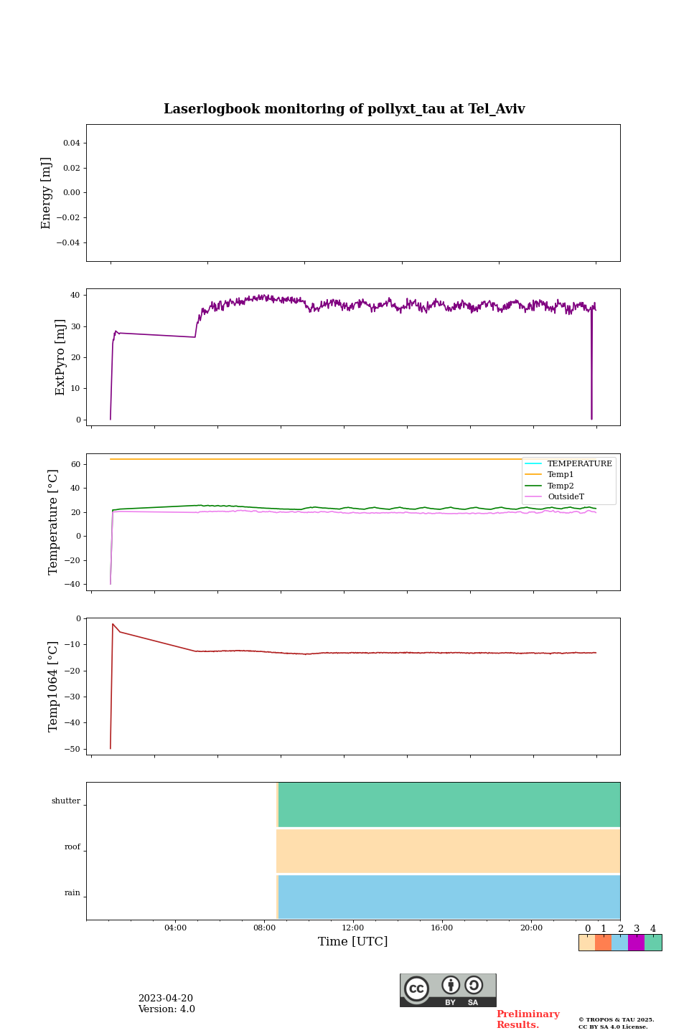Click the 04:00 time tick label
Image resolution: width=689 pixels, height=1033 pixels.
(x=175, y=928)
